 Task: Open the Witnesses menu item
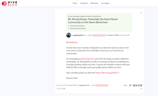[94, 3]
